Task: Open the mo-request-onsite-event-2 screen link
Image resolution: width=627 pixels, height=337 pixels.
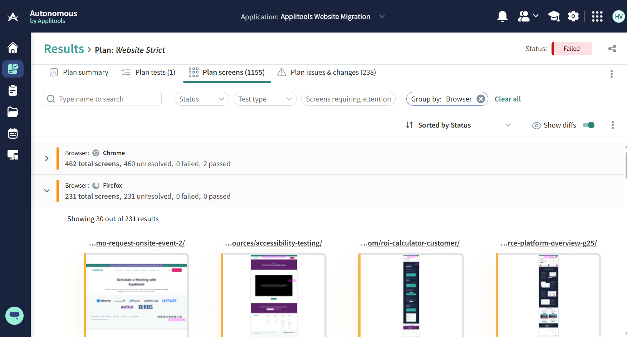Action: pyautogui.click(x=137, y=243)
